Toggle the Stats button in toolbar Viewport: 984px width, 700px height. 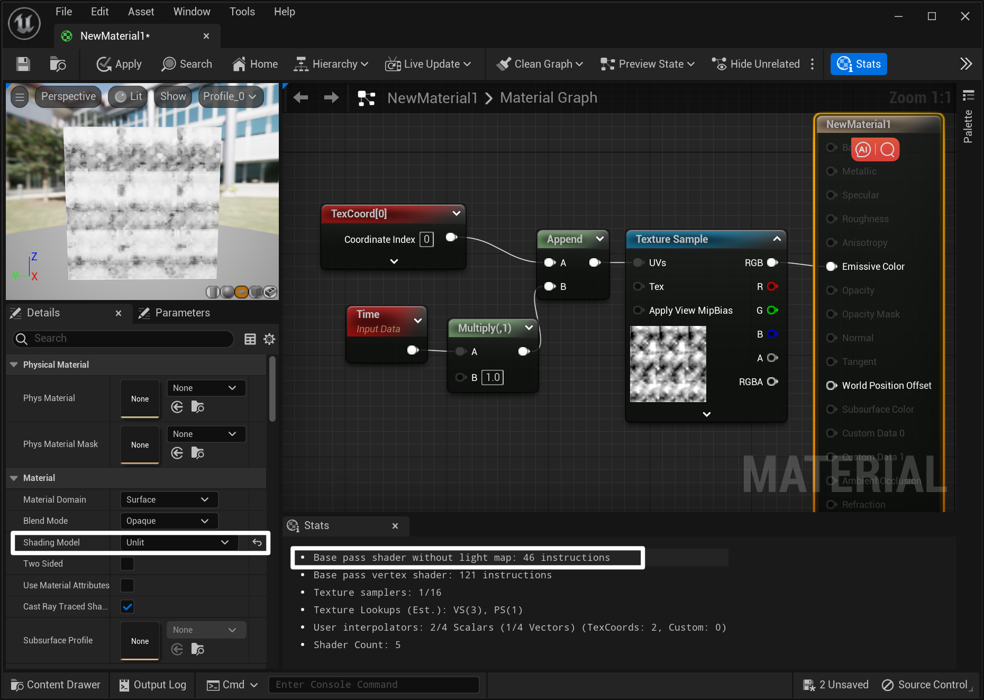pos(858,64)
